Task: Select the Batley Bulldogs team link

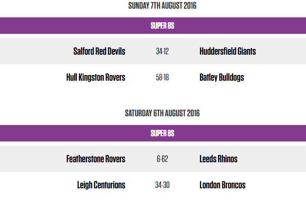Action: [x=221, y=77]
